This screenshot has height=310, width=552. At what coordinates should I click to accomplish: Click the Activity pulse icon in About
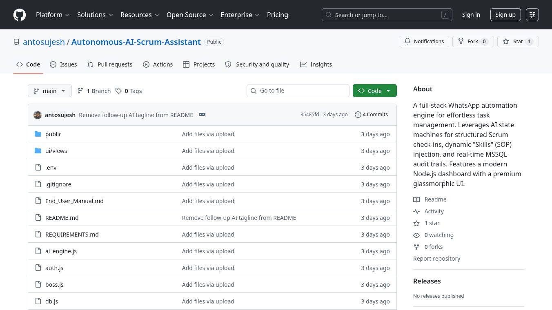pyautogui.click(x=416, y=211)
